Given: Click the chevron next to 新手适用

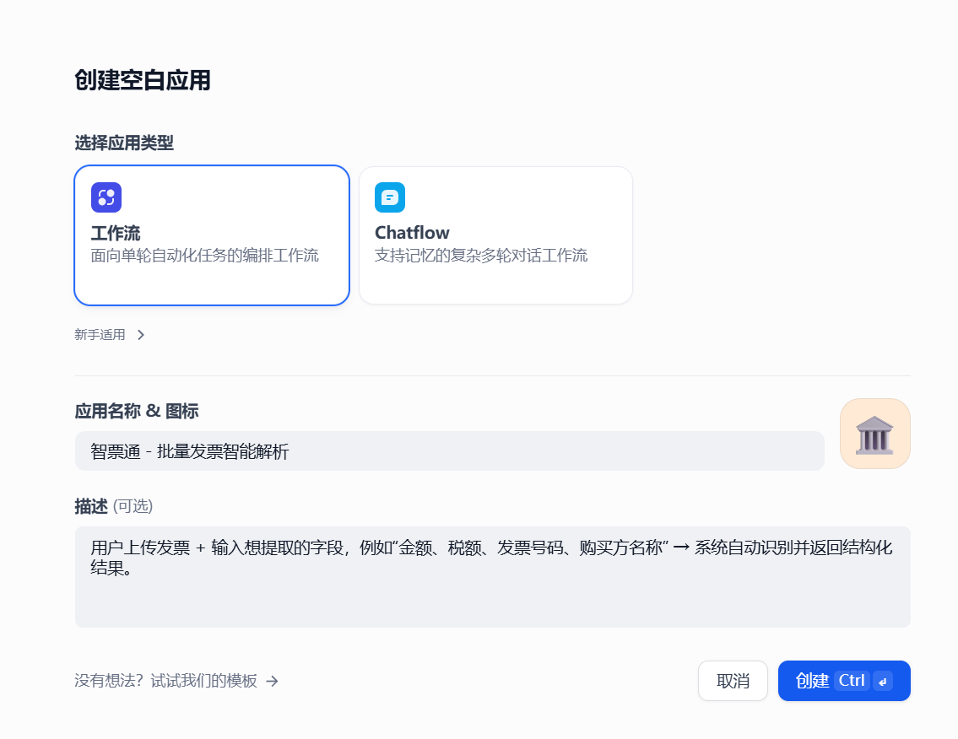Looking at the screenshot, I should pos(141,335).
